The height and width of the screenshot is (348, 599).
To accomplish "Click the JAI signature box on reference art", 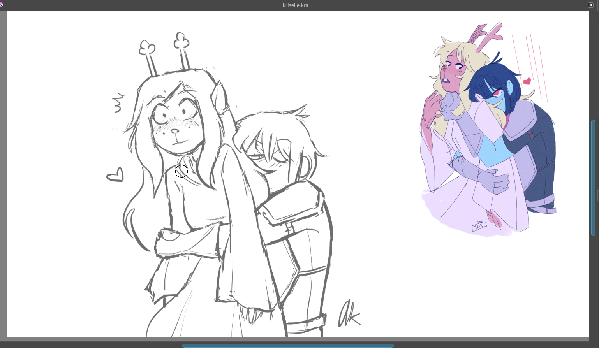I will coord(478,226).
